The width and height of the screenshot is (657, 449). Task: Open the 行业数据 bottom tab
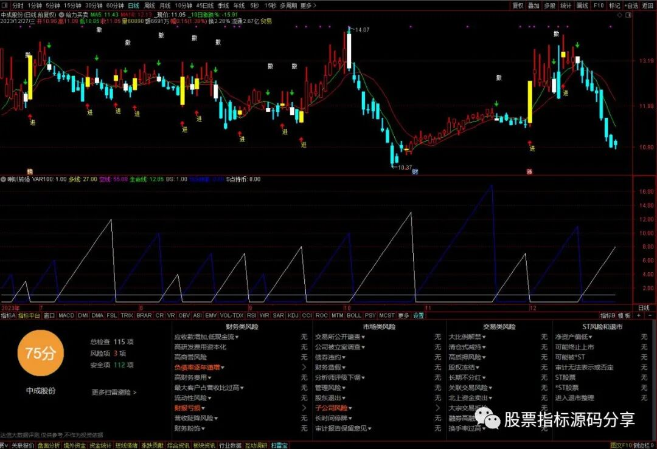[x=231, y=445]
